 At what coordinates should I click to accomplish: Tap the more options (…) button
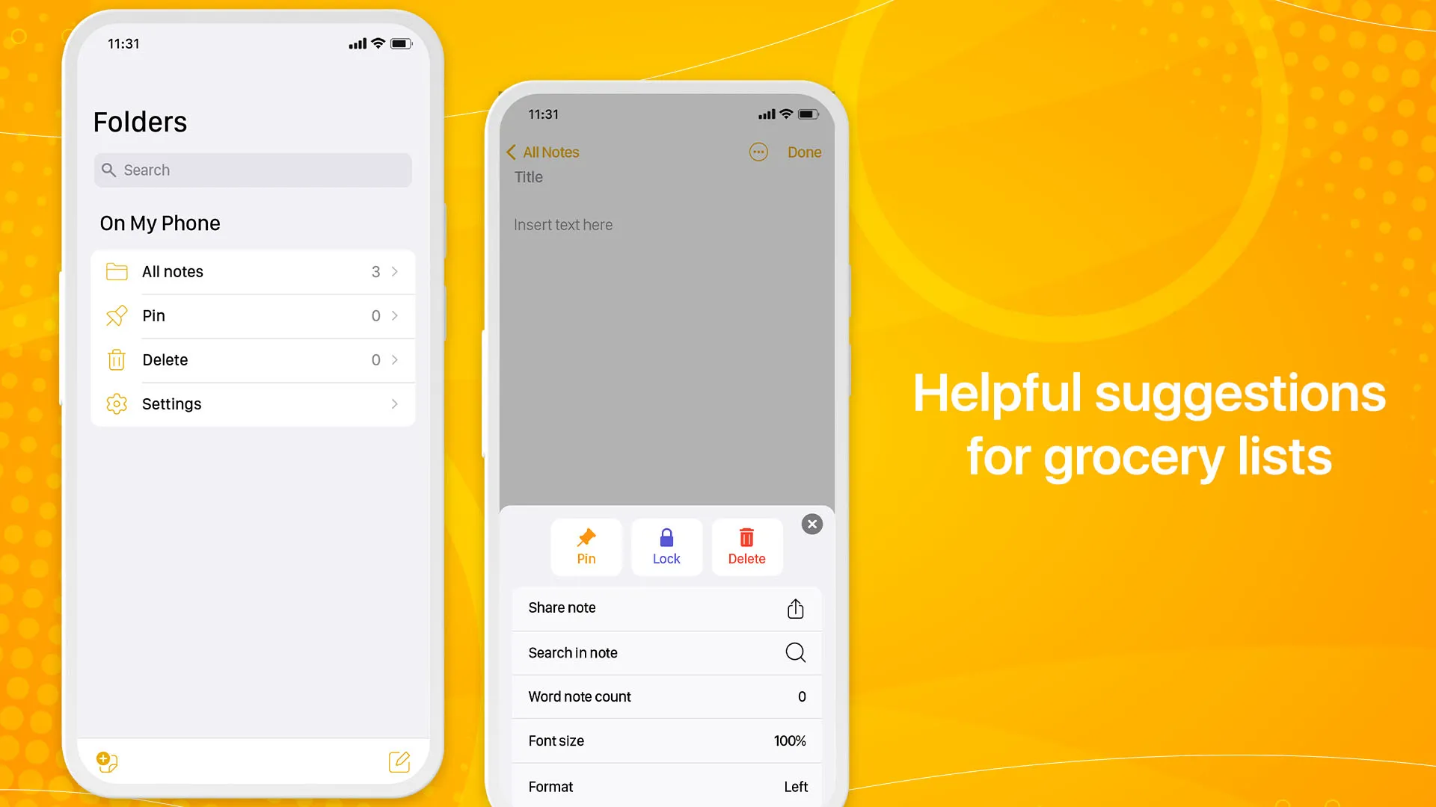[758, 152]
